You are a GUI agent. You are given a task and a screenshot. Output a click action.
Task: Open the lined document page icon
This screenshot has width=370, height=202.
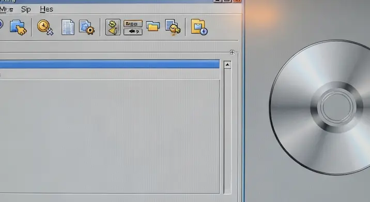[x=68, y=27]
